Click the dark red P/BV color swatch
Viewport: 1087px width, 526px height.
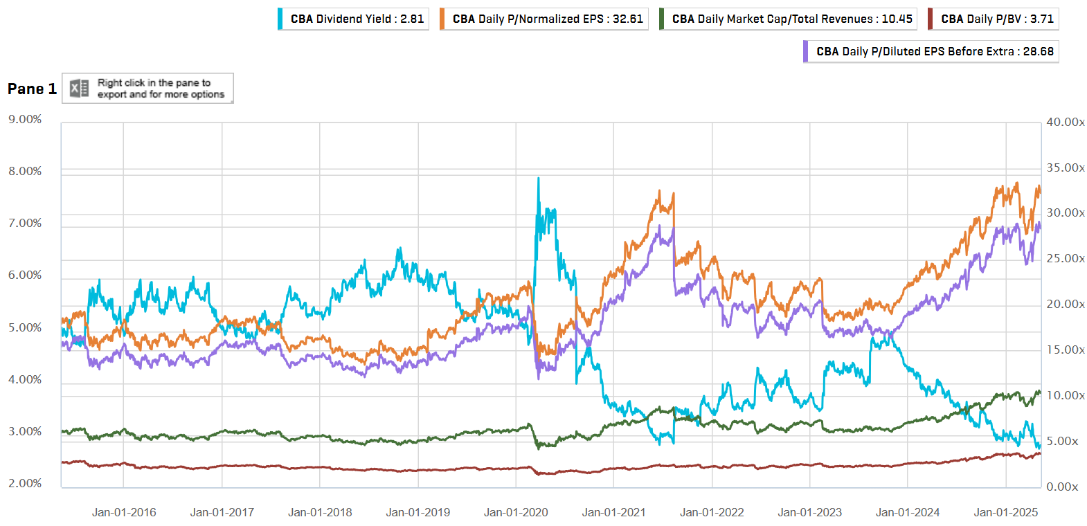pos(930,19)
